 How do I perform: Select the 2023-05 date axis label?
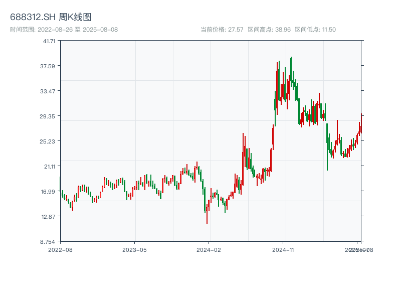pos(135,249)
